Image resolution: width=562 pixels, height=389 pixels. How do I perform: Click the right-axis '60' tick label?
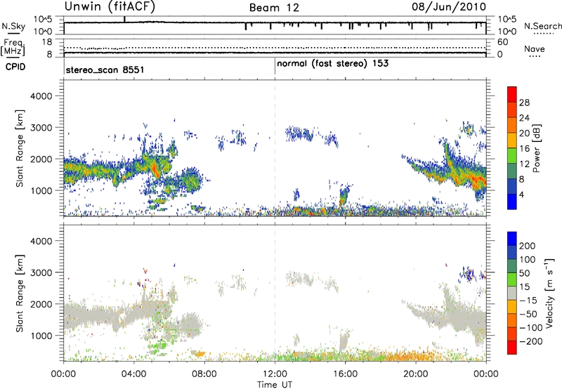[503, 42]
